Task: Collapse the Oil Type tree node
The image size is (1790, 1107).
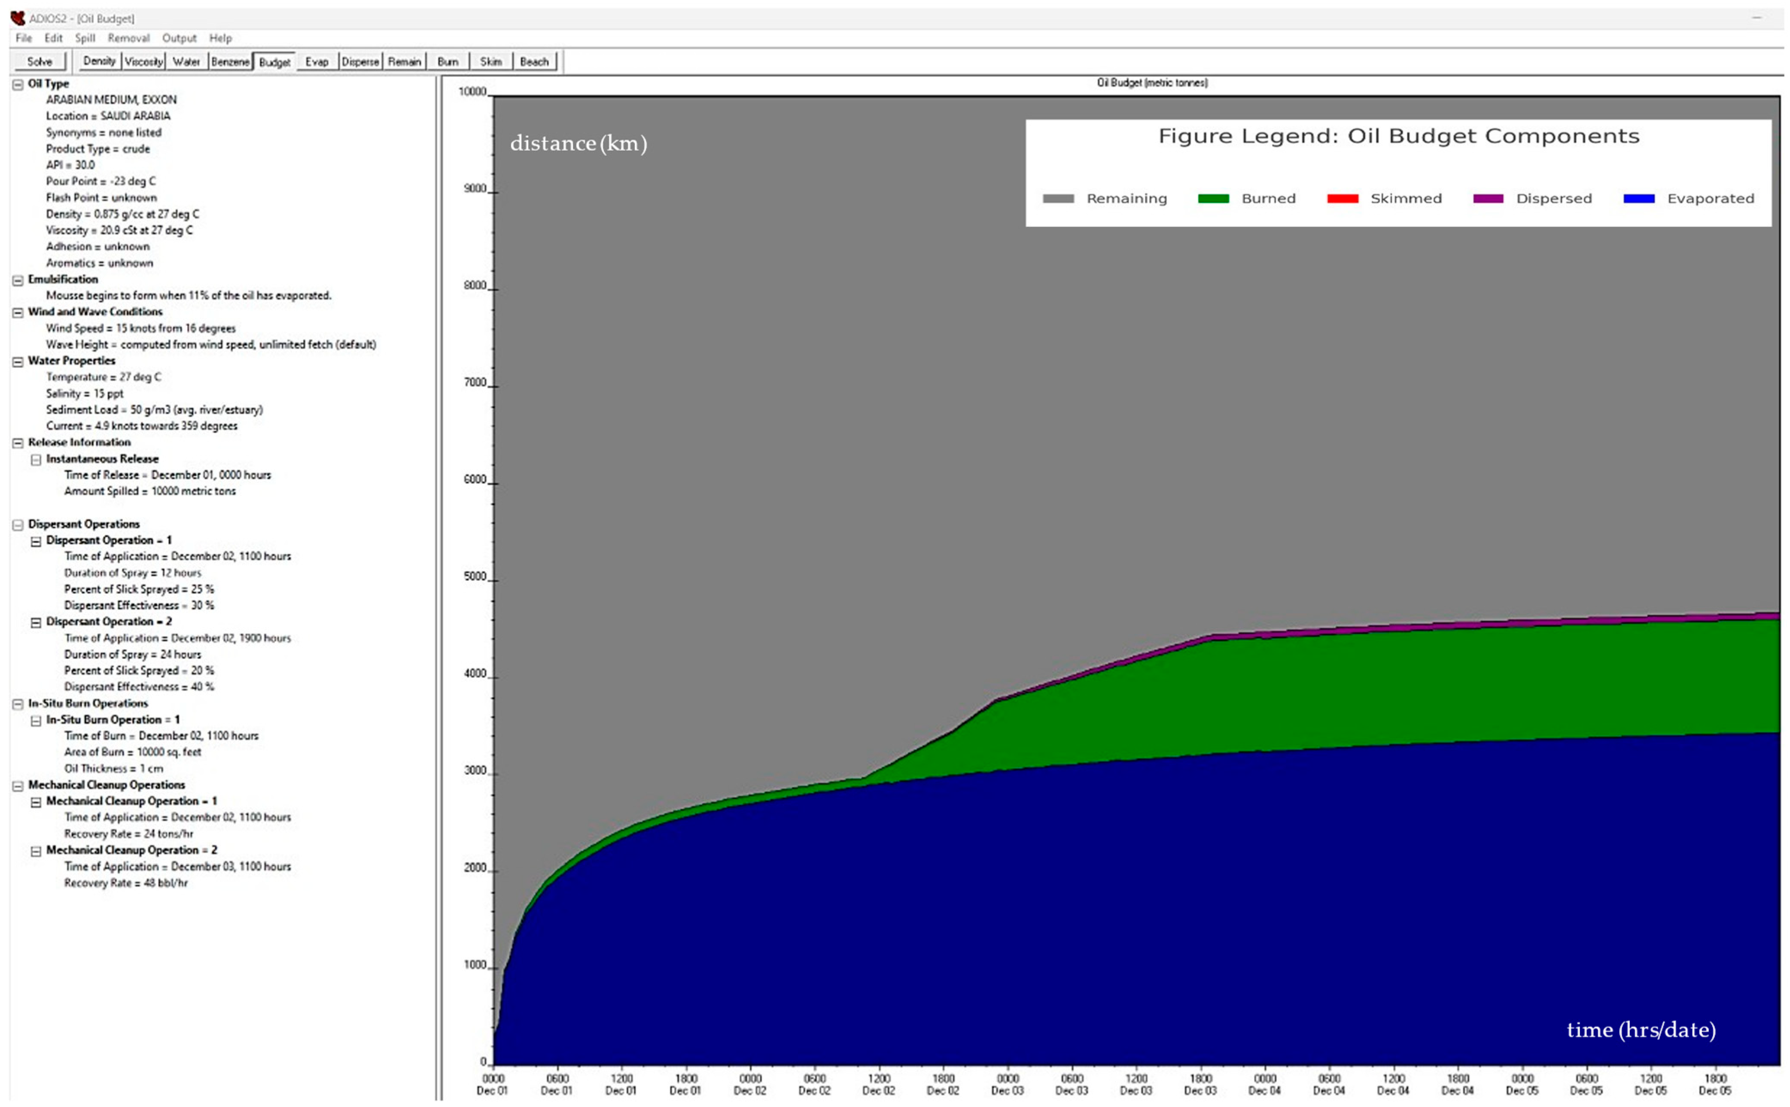Action: coord(18,84)
